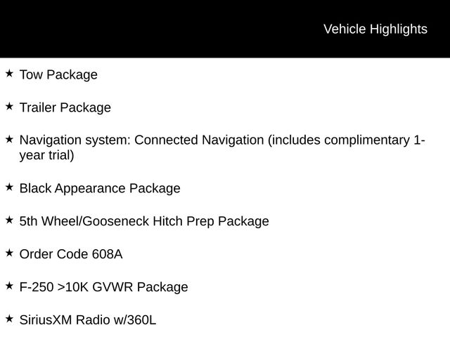
Task: Click 'complimentary 1-' text in navigation item
Action: point(375,140)
